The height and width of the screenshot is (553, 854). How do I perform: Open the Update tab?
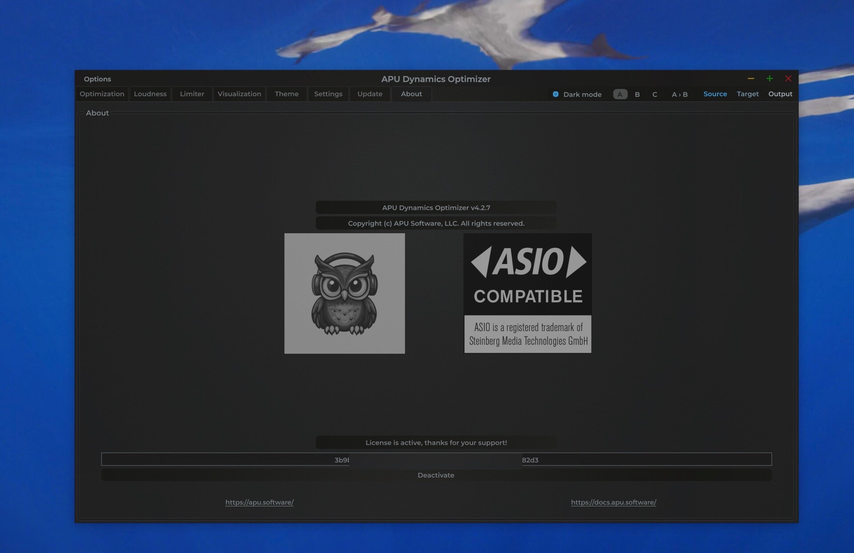coord(370,94)
